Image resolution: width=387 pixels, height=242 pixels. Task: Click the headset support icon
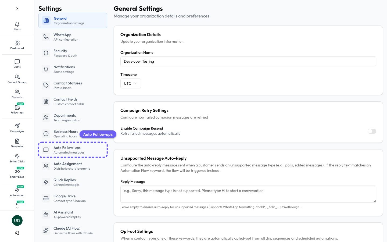(x=17, y=233)
